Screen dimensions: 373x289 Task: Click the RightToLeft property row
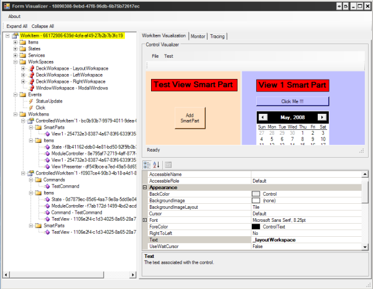point(254,233)
